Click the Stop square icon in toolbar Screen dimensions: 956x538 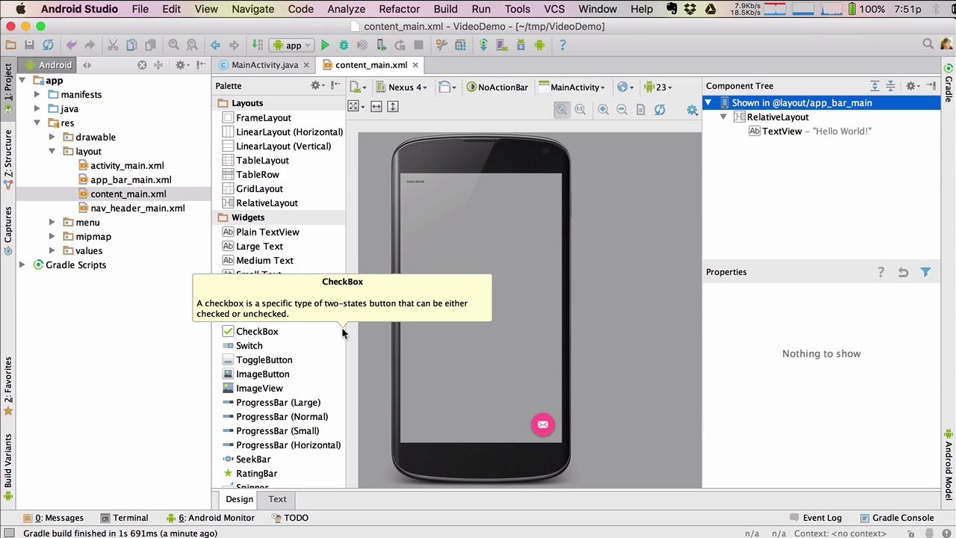[418, 46]
